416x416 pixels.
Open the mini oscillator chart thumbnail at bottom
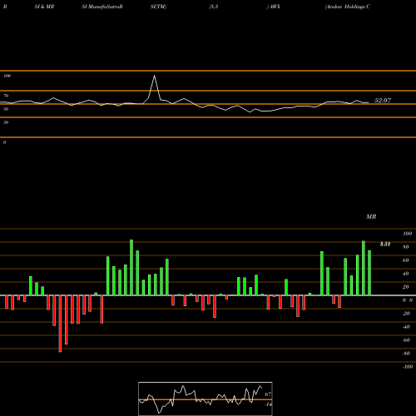click(206, 399)
